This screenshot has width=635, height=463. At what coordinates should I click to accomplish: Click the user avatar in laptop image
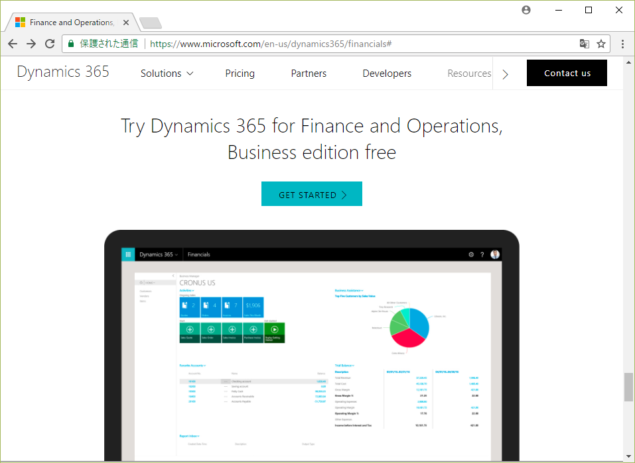pyautogui.click(x=495, y=254)
